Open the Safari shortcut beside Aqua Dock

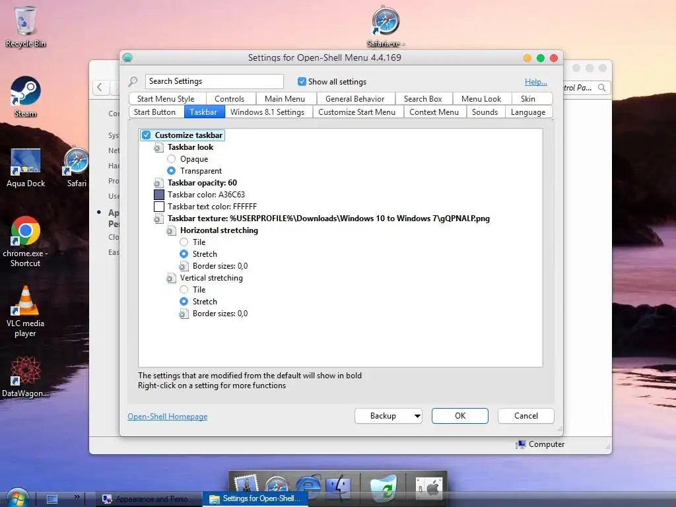pyautogui.click(x=77, y=167)
